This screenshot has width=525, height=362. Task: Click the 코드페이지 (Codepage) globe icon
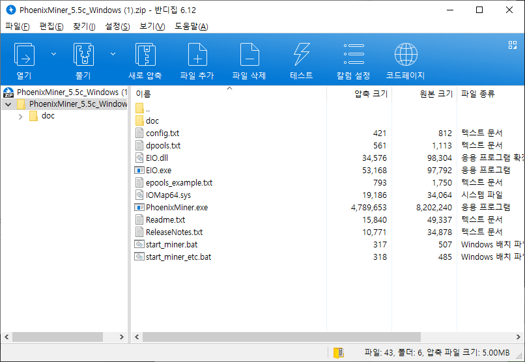point(406,55)
